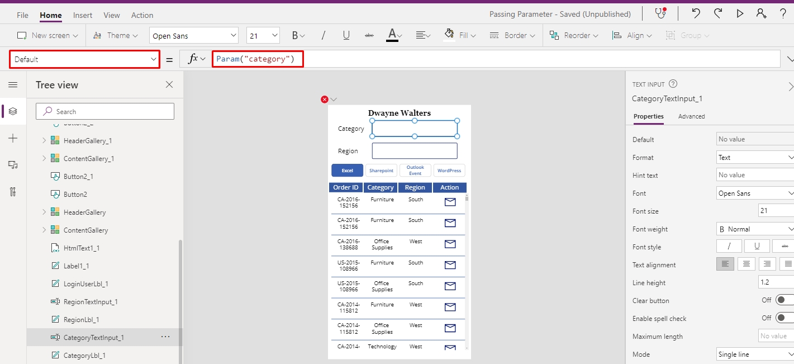Open the Border dropdown
794x364 pixels.
click(512, 35)
